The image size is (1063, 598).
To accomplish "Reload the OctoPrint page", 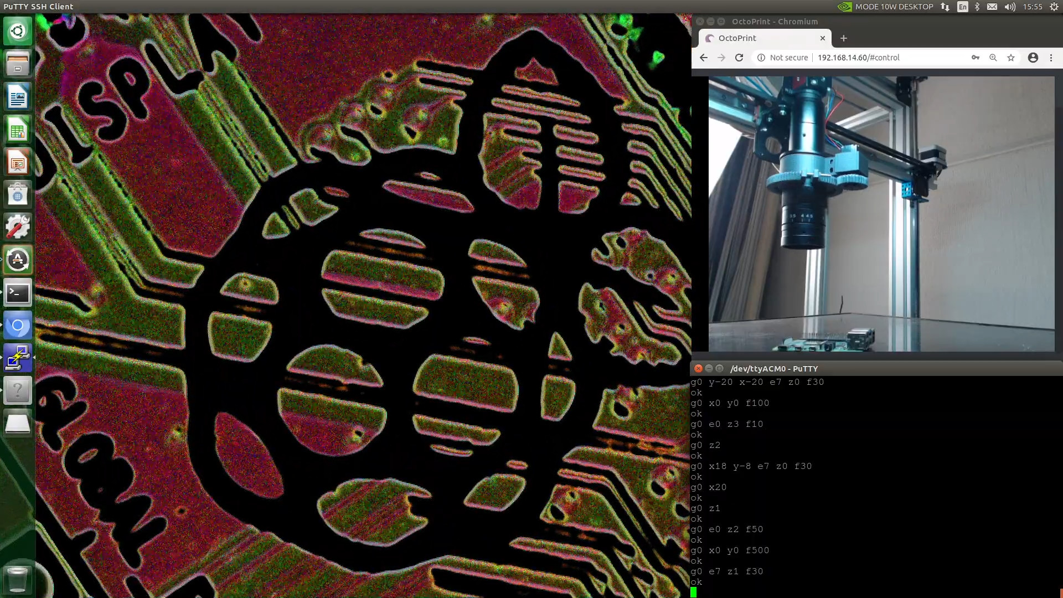I will coord(739,58).
